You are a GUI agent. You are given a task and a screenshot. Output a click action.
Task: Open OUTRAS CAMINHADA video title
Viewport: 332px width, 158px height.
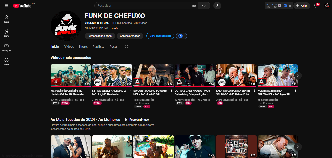pos(192,92)
